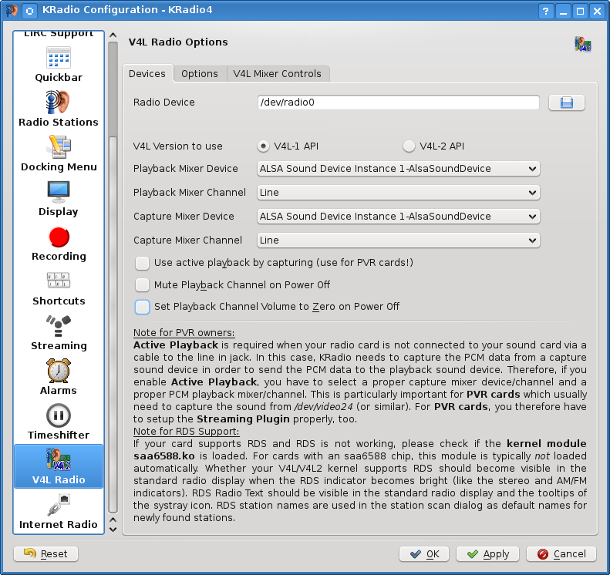
Task: Toggle Mute Playback Channel on Power Off
Action: tap(142, 285)
